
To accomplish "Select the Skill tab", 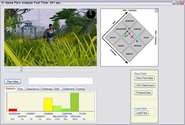I will click(x=58, y=89).
